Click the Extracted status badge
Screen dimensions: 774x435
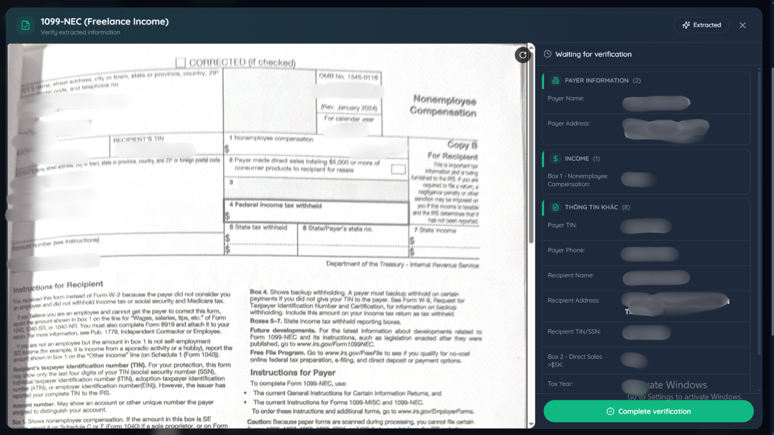coord(701,25)
